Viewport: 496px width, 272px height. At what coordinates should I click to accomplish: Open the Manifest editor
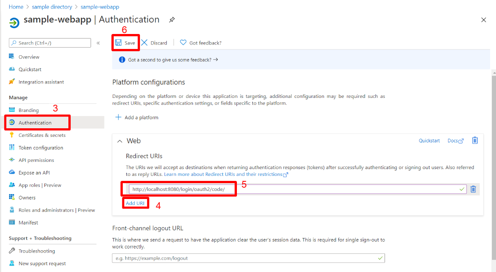(x=29, y=222)
